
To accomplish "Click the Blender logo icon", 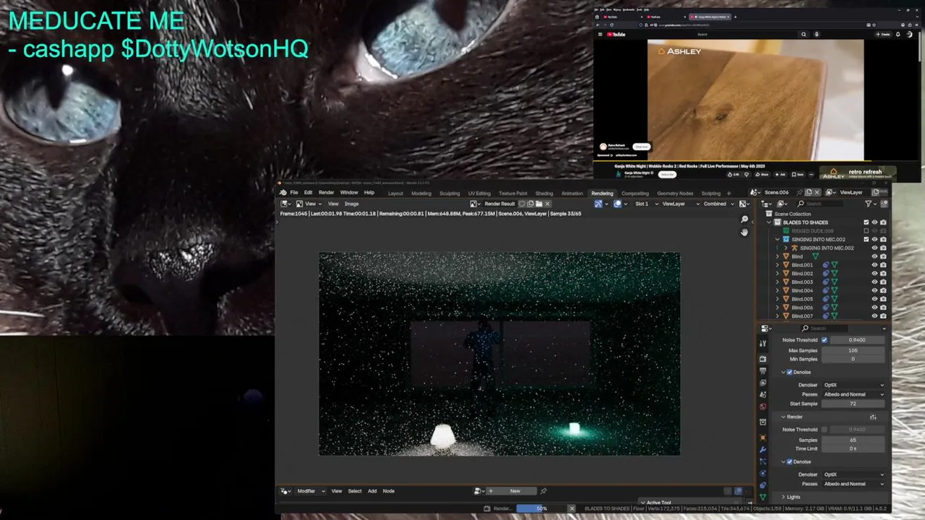I will [x=283, y=193].
